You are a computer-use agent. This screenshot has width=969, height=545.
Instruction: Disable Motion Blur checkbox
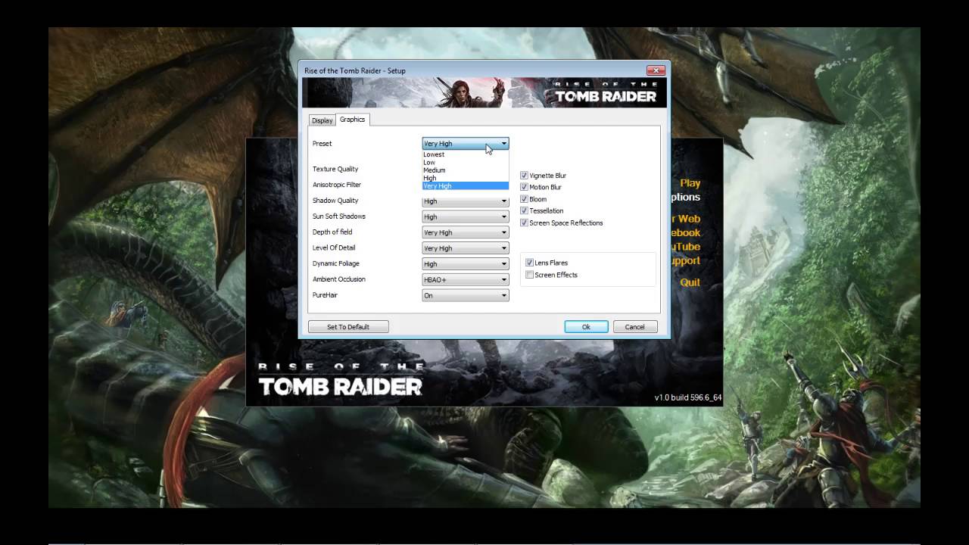(x=524, y=187)
